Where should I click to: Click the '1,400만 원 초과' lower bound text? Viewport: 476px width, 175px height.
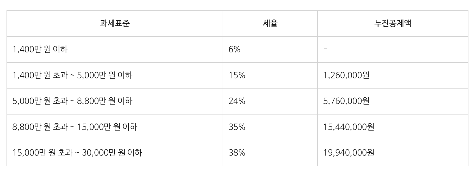tap(40, 75)
